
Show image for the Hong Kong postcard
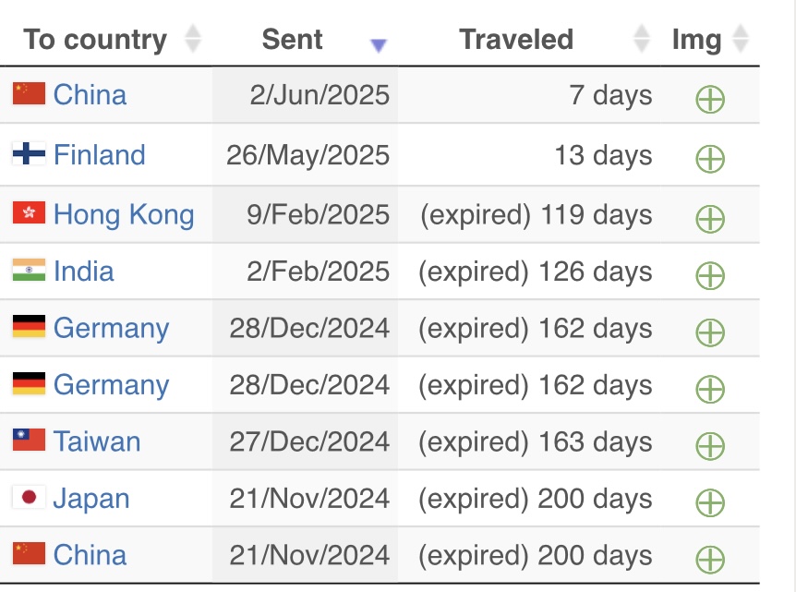click(x=710, y=219)
